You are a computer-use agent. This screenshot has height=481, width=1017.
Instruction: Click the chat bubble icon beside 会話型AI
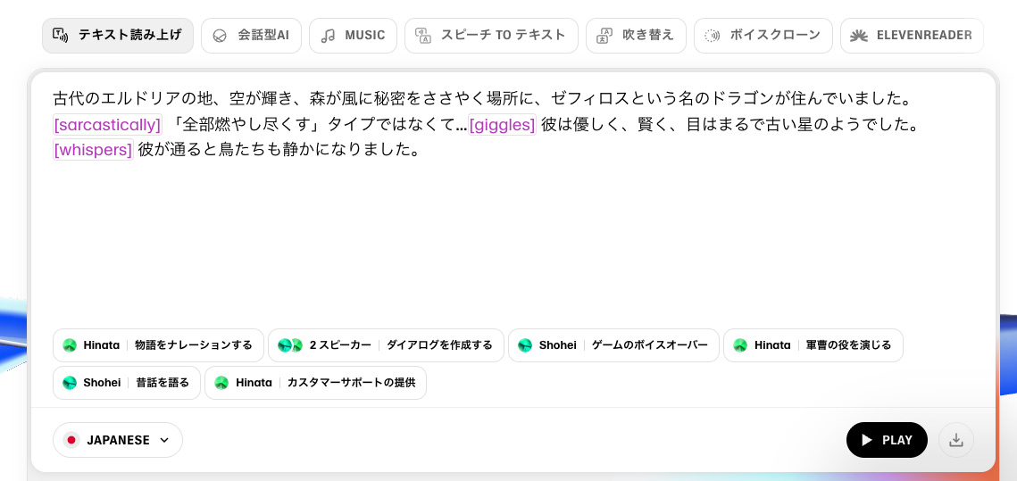220,36
